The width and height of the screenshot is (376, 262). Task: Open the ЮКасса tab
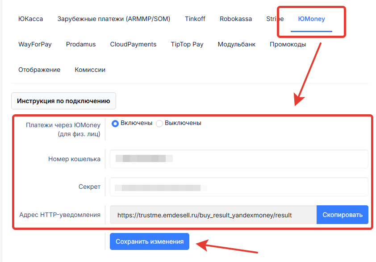pos(30,19)
